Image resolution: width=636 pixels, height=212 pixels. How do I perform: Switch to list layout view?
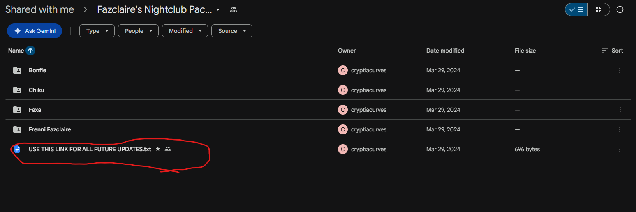(x=576, y=9)
